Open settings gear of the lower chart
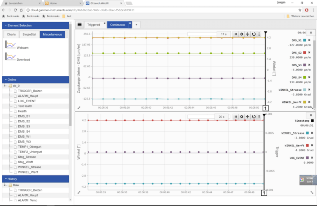 [241, 116]
